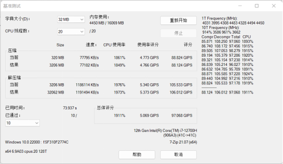Screen dimensions: 283x164
Task: Open the passes count dropdown showing 10
Action: tap(22, 123)
